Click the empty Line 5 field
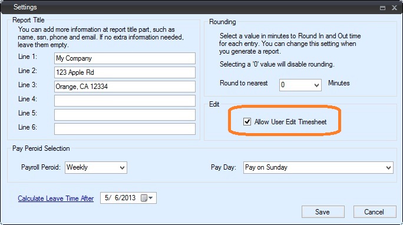 tap(125, 115)
